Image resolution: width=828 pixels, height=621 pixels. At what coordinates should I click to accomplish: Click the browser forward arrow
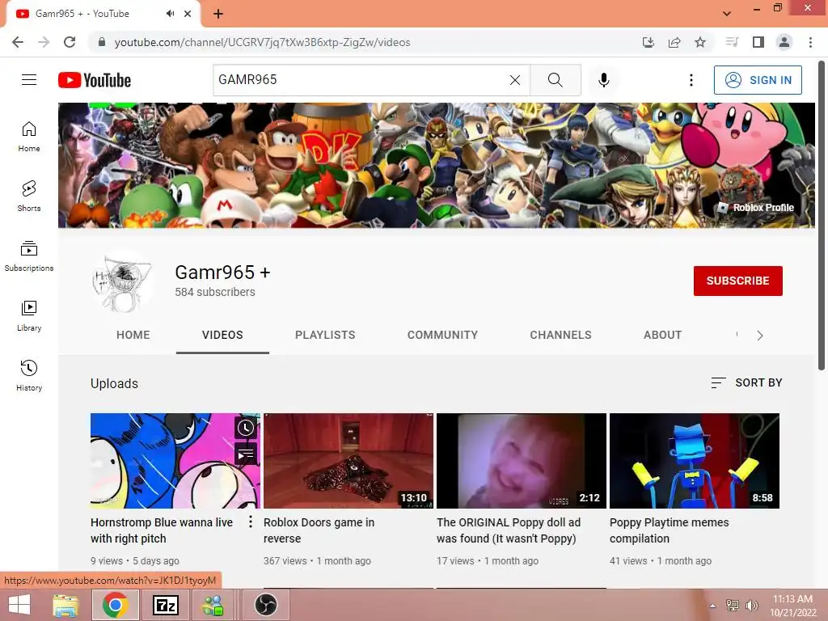point(44,42)
